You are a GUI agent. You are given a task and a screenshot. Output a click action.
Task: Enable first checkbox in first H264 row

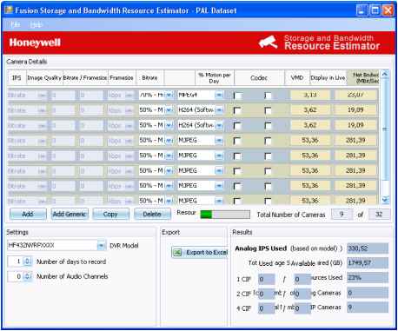point(237,110)
